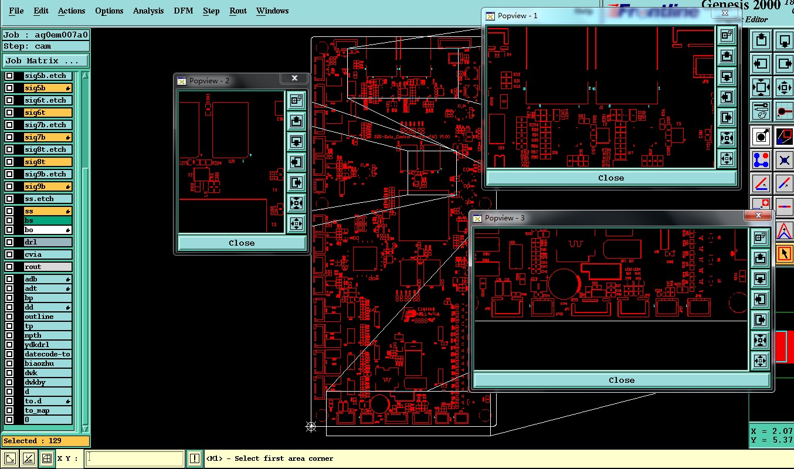Click the red line with dot tool icon

pos(785,111)
